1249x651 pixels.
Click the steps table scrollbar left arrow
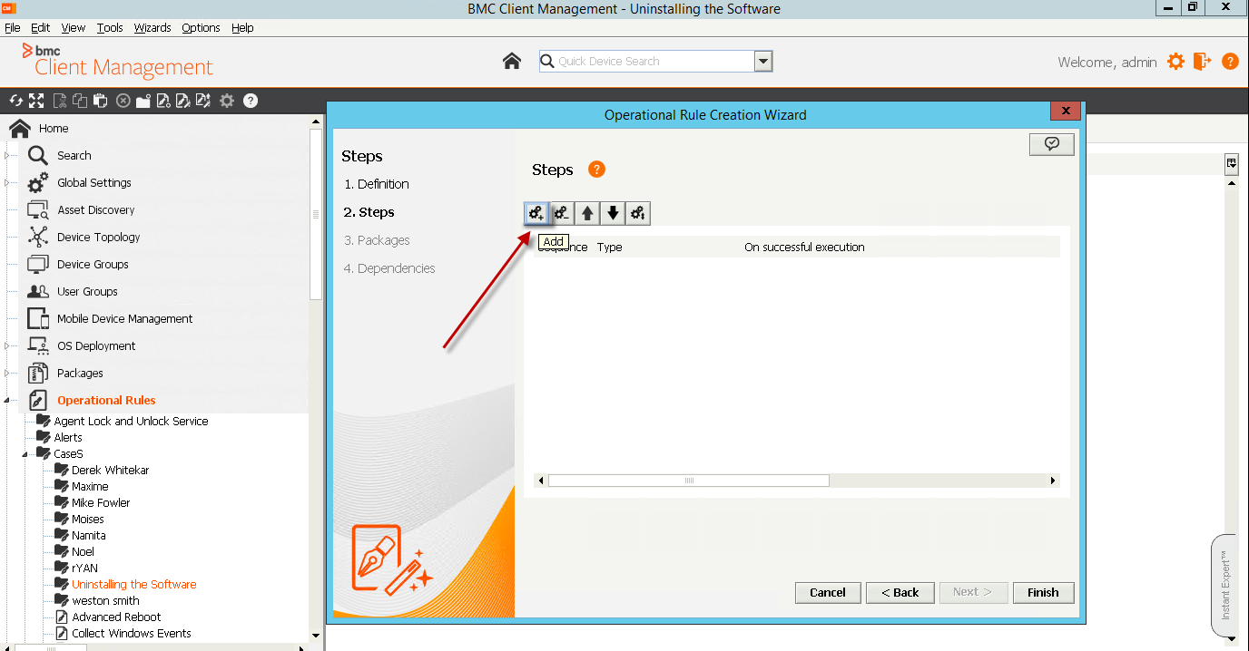click(x=541, y=481)
